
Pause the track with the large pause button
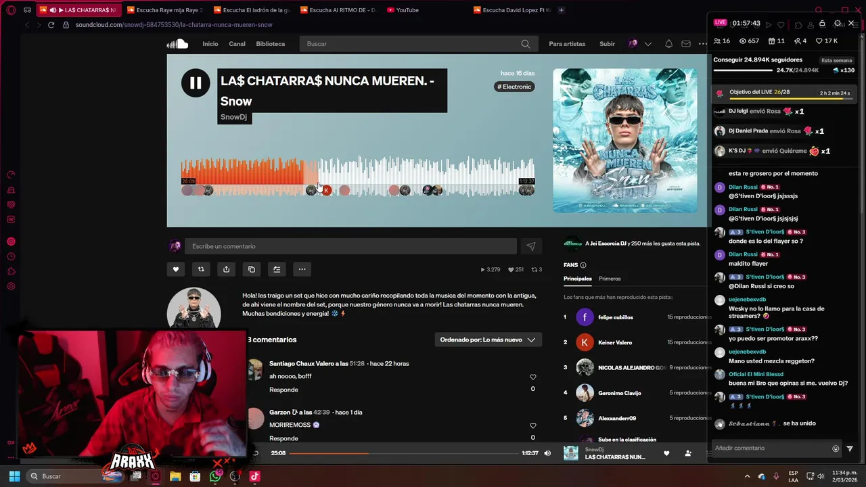tap(196, 83)
